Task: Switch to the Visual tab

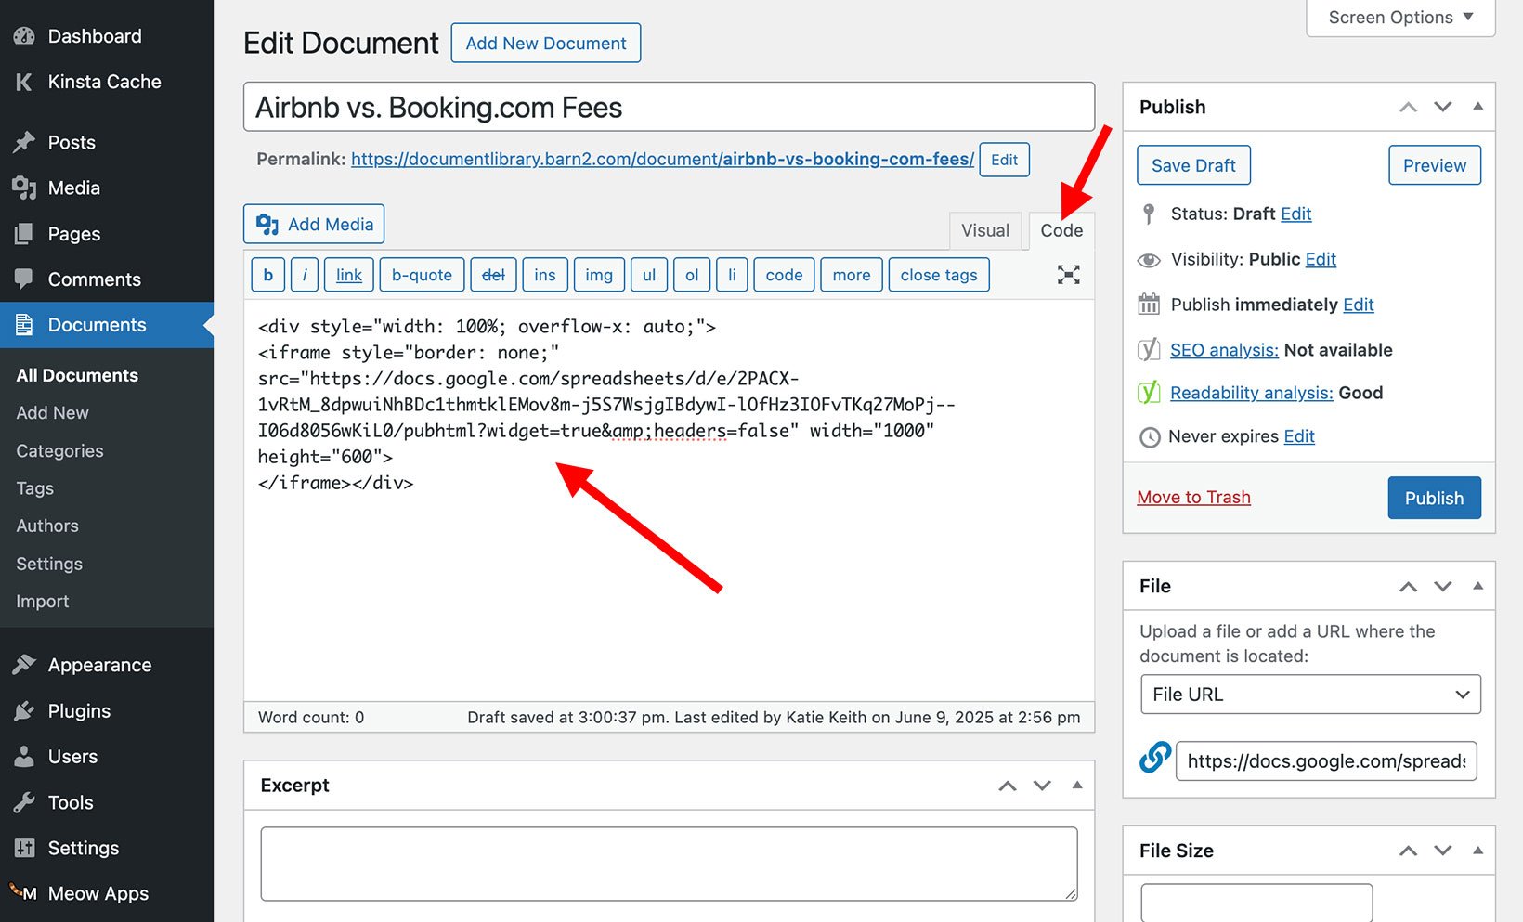Action: (984, 229)
